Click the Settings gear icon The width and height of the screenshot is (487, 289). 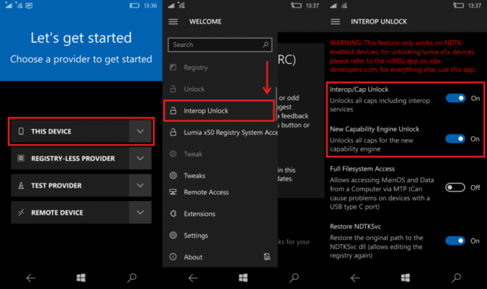pos(173,235)
